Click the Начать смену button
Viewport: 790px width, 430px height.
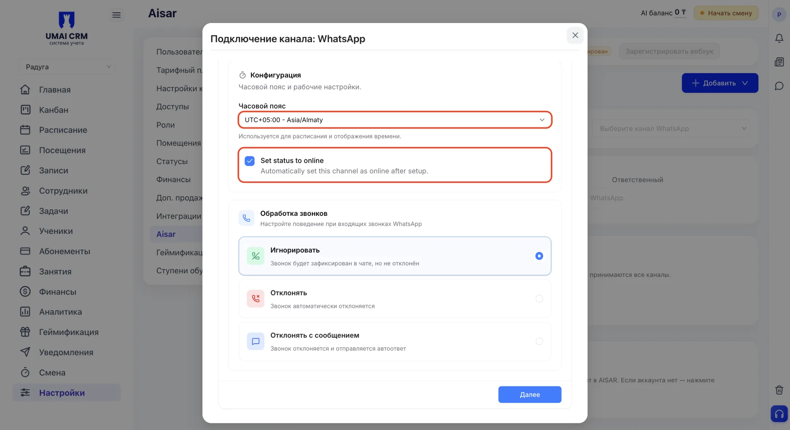click(x=726, y=13)
